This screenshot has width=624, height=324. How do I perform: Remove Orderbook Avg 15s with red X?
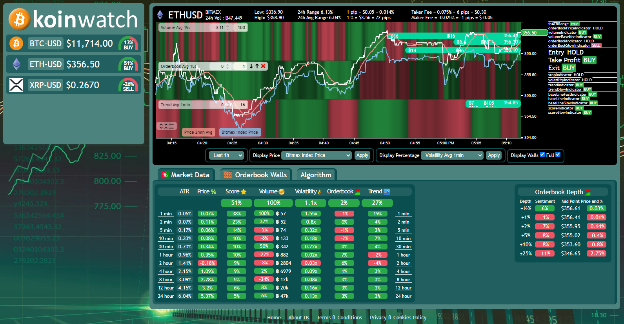point(263,66)
